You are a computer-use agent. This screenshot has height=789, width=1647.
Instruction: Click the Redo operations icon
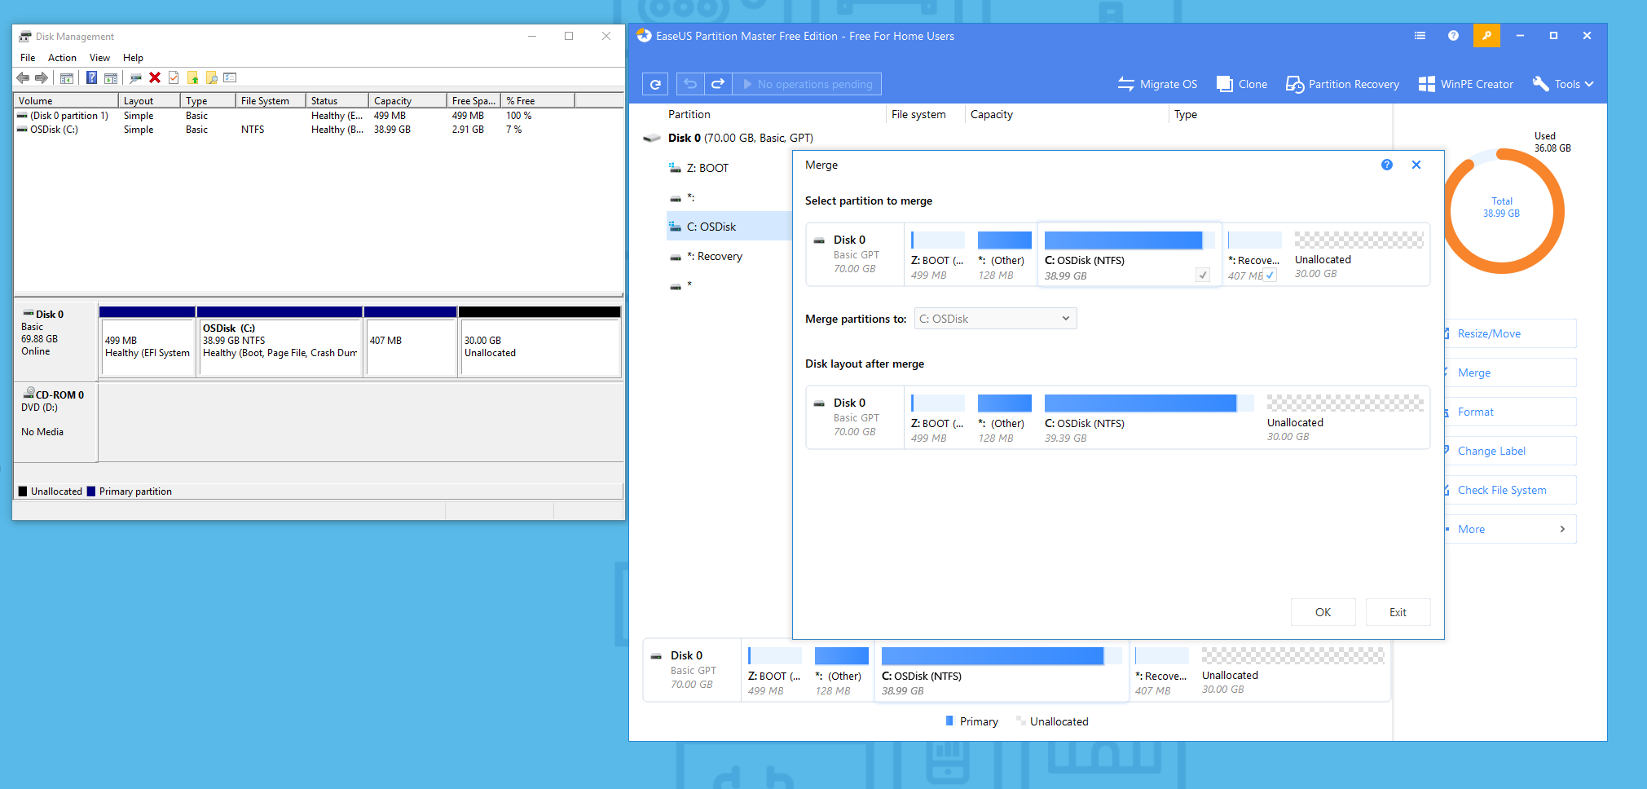coord(717,83)
